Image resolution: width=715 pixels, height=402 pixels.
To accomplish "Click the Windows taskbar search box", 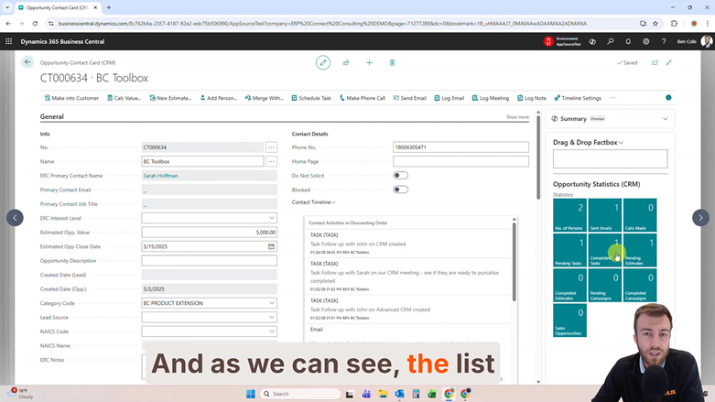I will [x=300, y=394].
